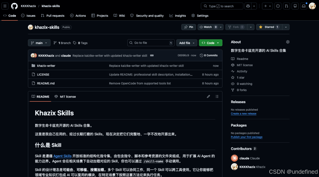319x177 pixels.
Task: Open the create new plus menu
Action: point(267,6)
